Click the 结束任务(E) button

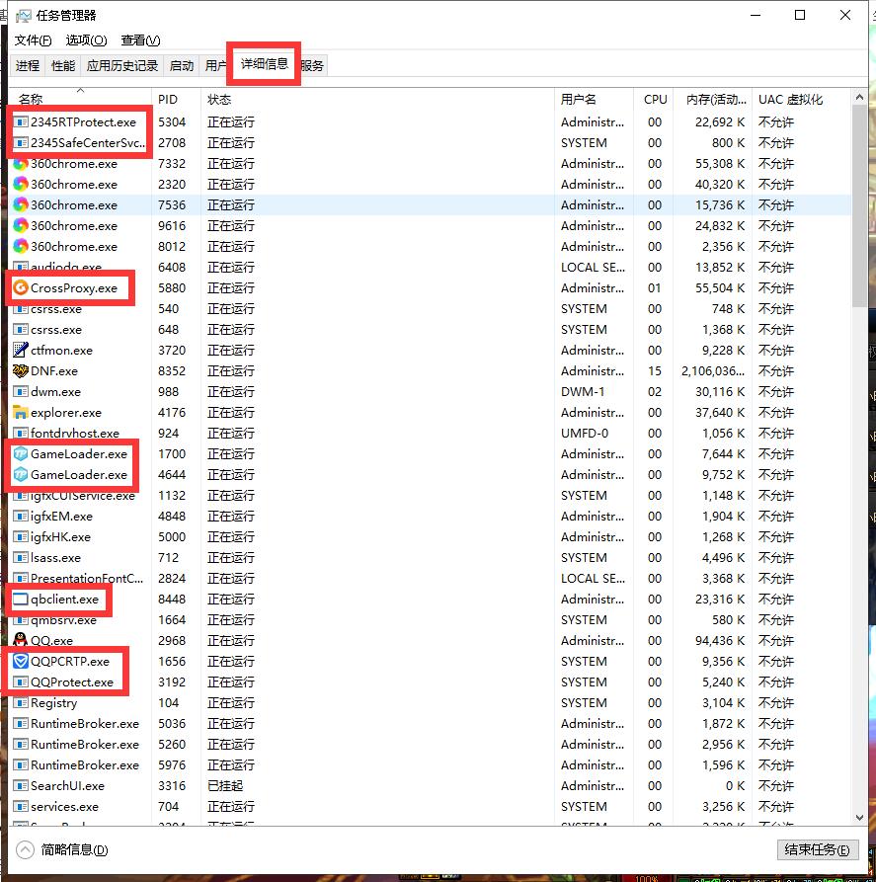pos(818,849)
